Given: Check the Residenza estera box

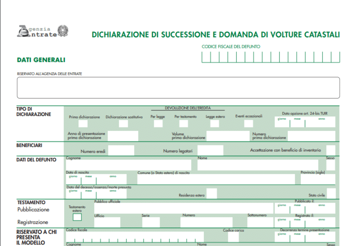Looking at the screenshot, I should pos(212,194).
